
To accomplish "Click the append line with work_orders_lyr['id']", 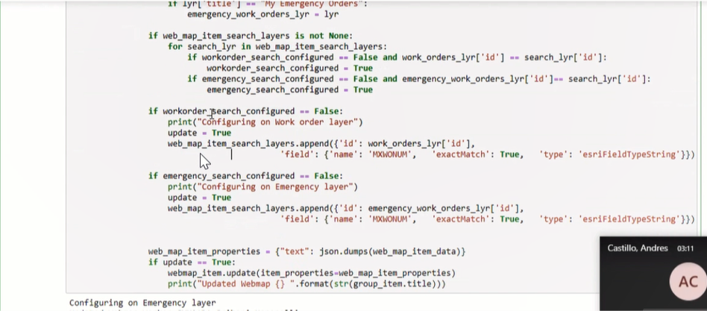I will click(x=321, y=144).
